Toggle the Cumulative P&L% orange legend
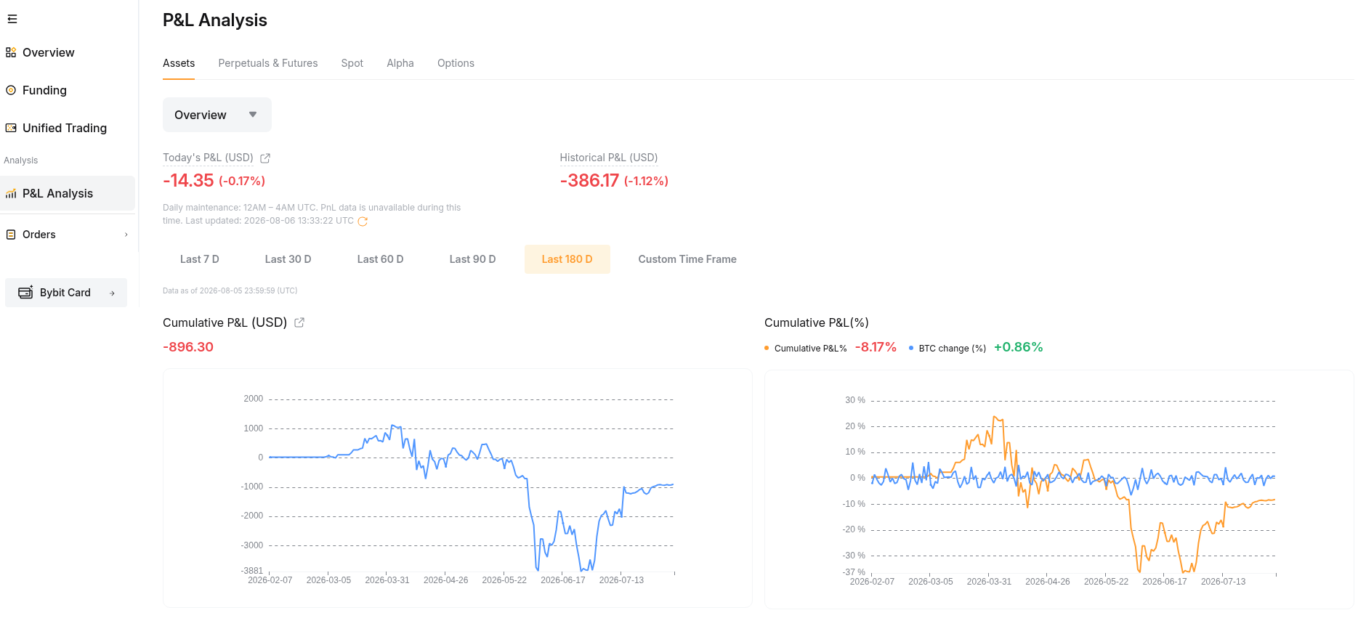Screen dimensions: 1358x626 tap(806, 349)
